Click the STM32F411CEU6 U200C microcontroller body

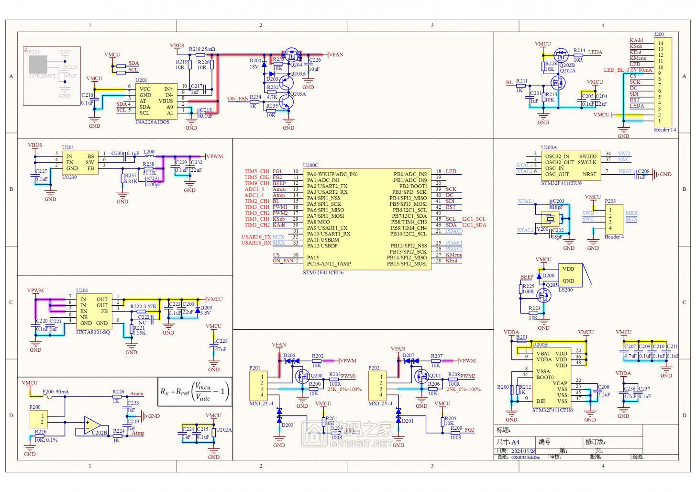tap(366, 219)
